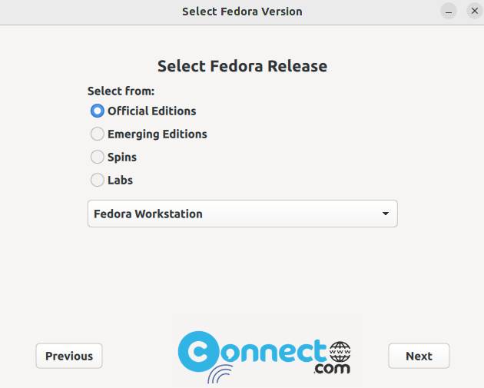Click the dropdown arrow in combo box
This screenshot has height=388, width=484.
(385, 214)
